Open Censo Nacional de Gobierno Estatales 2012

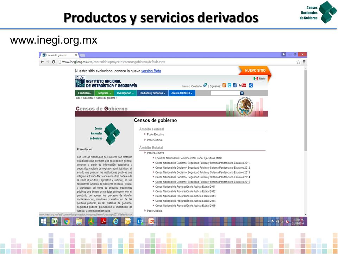pos(202,168)
